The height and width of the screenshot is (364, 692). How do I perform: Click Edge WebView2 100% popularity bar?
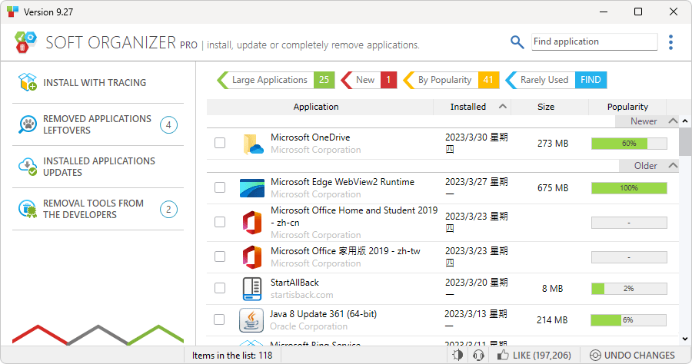[629, 187]
